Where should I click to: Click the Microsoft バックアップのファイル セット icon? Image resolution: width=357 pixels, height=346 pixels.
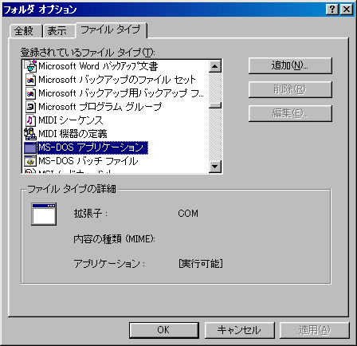[30, 80]
